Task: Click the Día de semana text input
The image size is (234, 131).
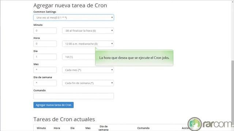Action: pos(45,83)
